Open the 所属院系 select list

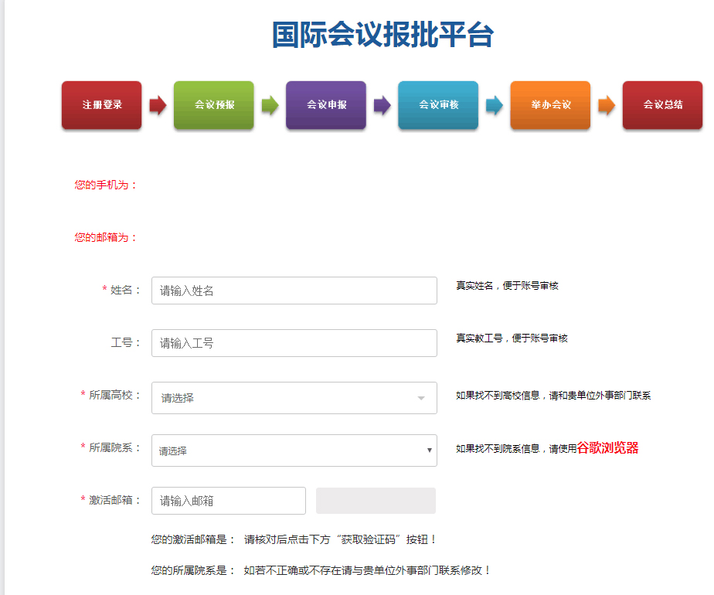click(294, 450)
